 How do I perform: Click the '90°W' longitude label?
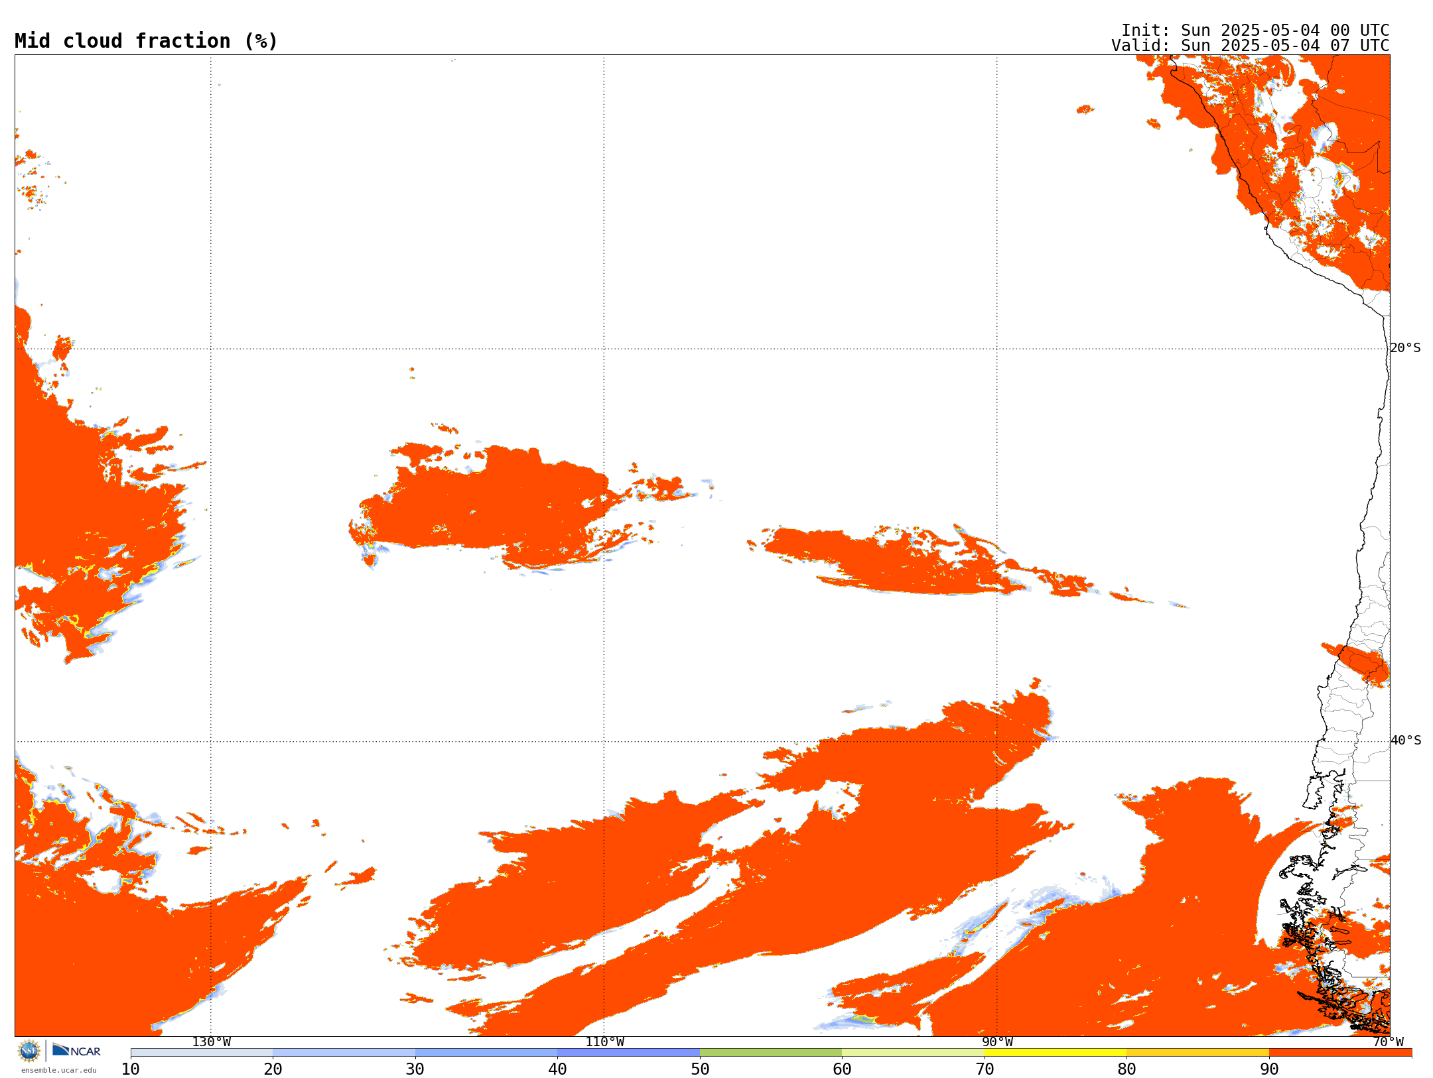click(x=997, y=1042)
